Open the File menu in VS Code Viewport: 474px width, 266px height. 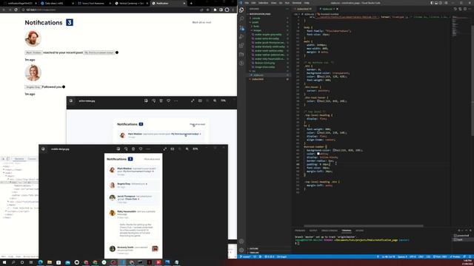(x=247, y=3)
